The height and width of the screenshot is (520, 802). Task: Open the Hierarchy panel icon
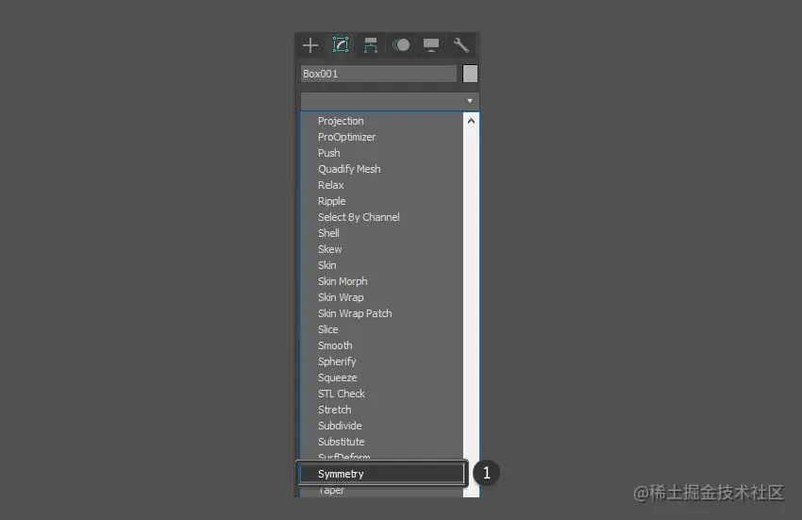pos(370,45)
